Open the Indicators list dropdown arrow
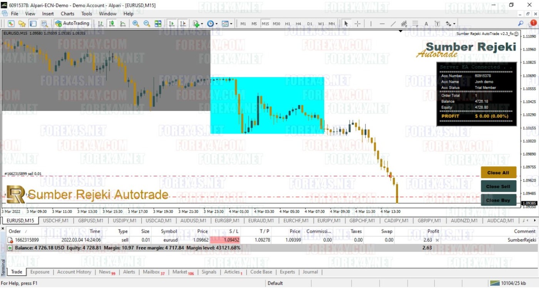Image resolution: width=539 pixels, height=288 pixels. click(202, 24)
